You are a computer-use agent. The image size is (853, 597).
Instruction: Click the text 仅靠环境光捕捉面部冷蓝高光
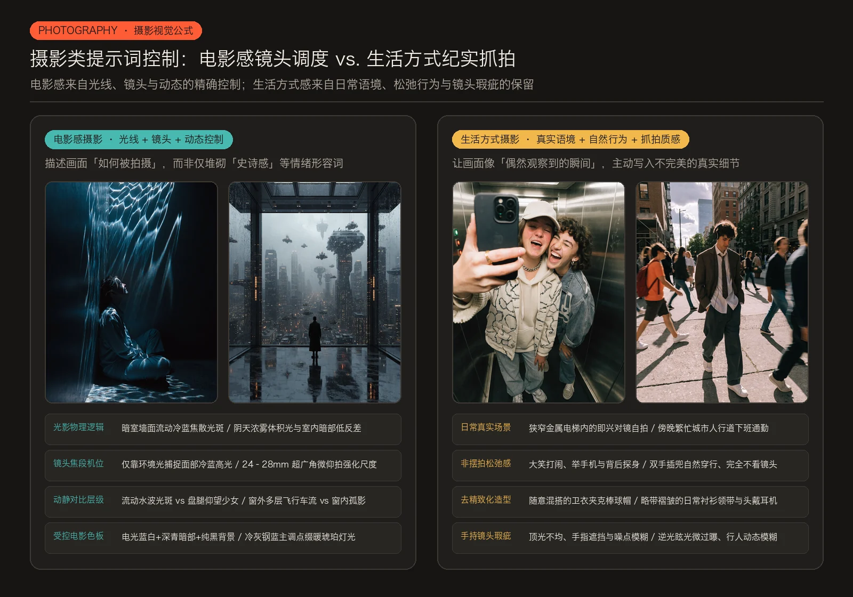click(177, 464)
